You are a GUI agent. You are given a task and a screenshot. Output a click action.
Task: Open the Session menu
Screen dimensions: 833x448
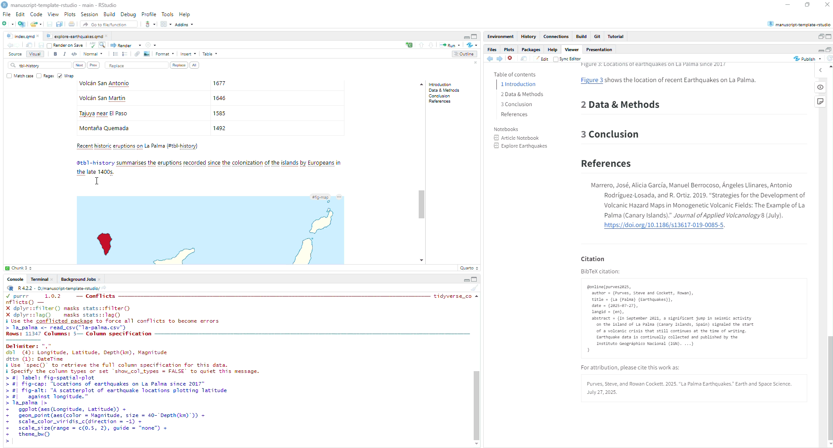coord(89,14)
